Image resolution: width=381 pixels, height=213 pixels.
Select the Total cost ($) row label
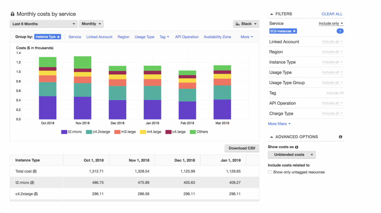(x=26, y=171)
